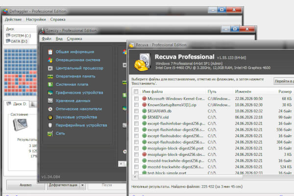Click left scroll arrow in Speccy panel
The width and height of the screenshot is (294, 196).
click(121, 164)
